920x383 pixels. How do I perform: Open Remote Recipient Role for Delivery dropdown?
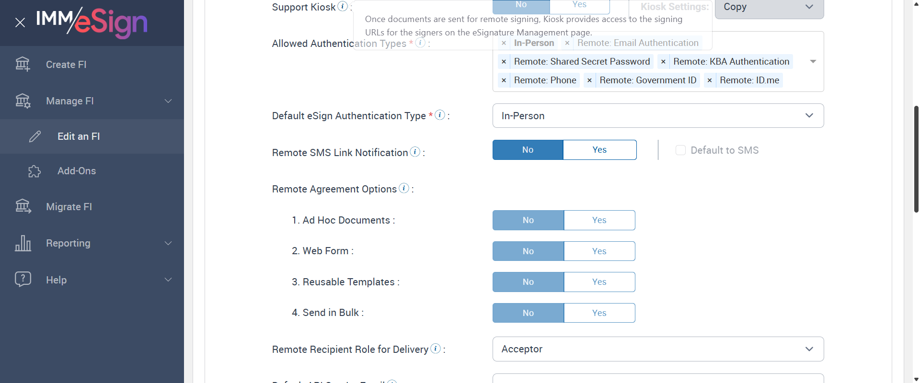(x=658, y=349)
